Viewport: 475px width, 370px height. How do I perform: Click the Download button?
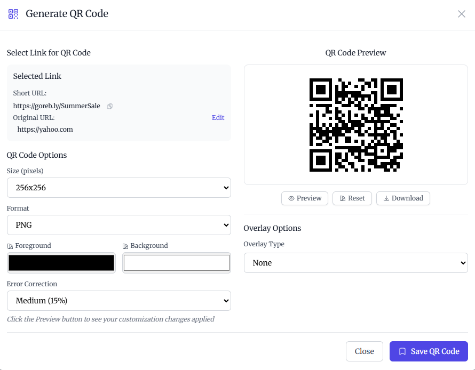(403, 198)
